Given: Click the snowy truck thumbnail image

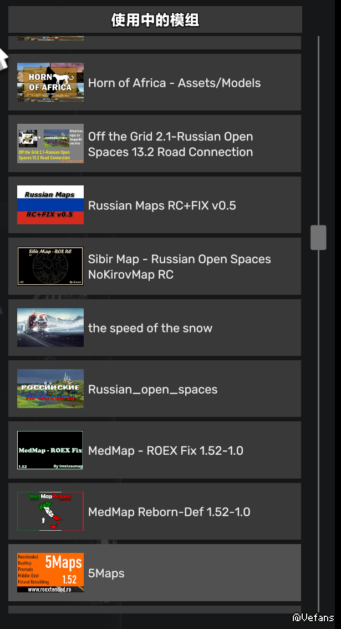Looking at the screenshot, I should point(50,328).
